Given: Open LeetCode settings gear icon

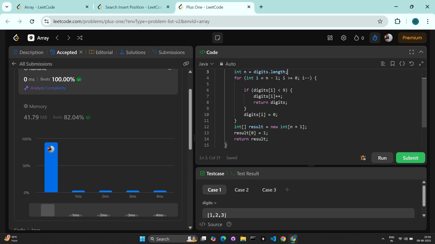Looking at the screenshot, I should pos(344,38).
